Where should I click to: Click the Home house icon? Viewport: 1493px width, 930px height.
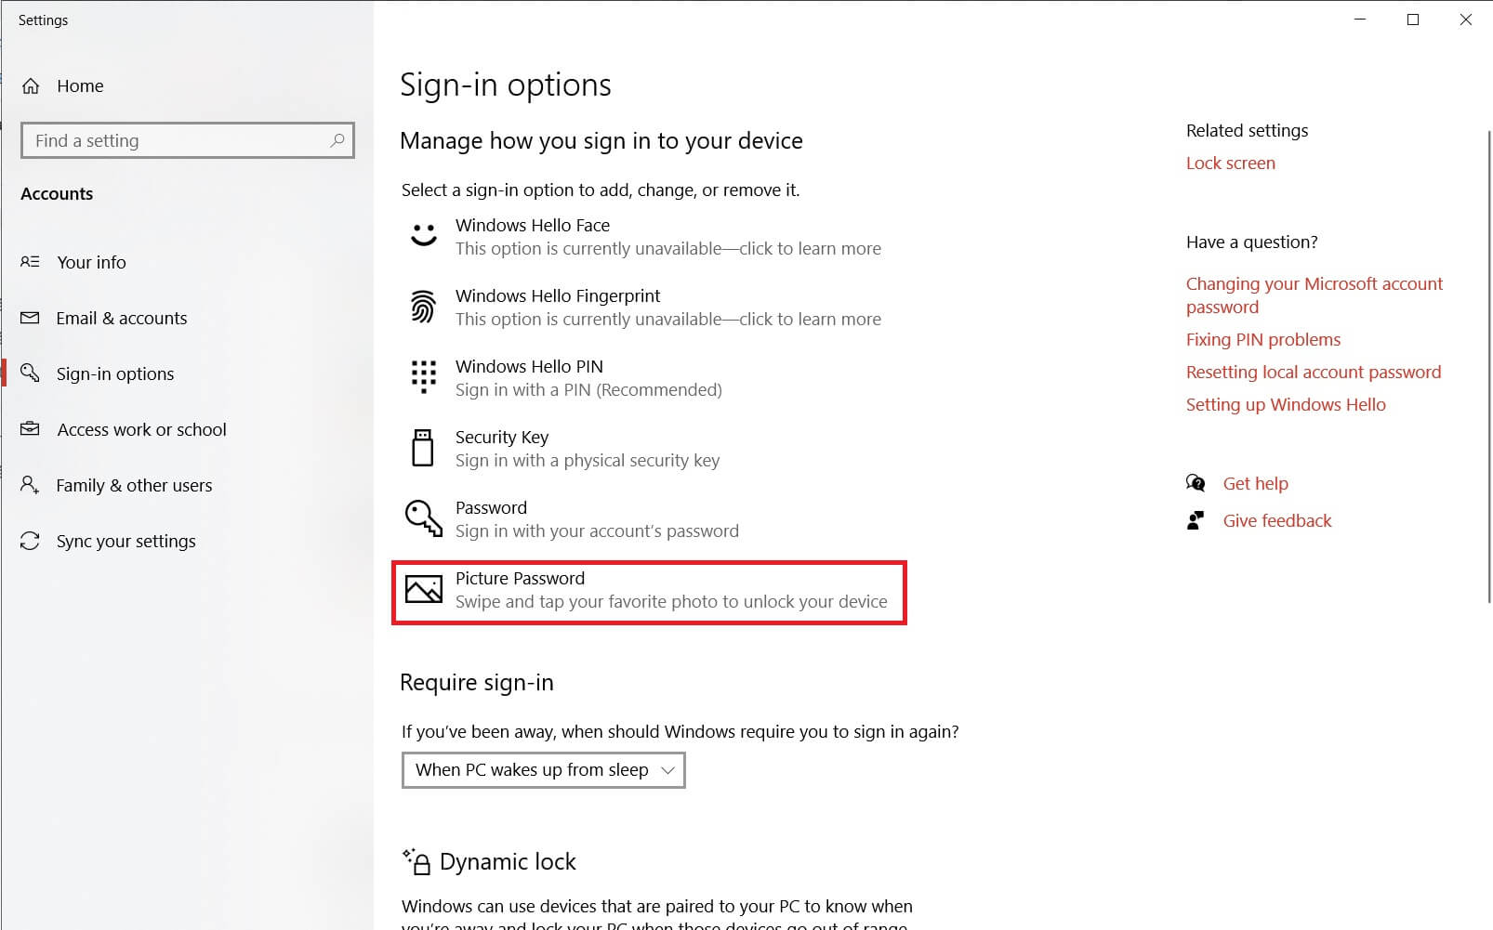click(31, 85)
